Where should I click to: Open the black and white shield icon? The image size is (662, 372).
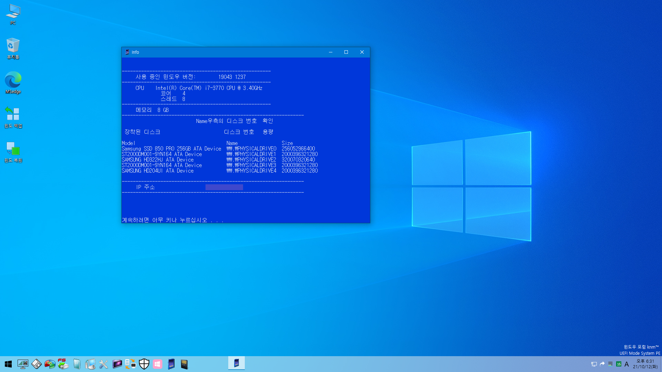coord(144,364)
